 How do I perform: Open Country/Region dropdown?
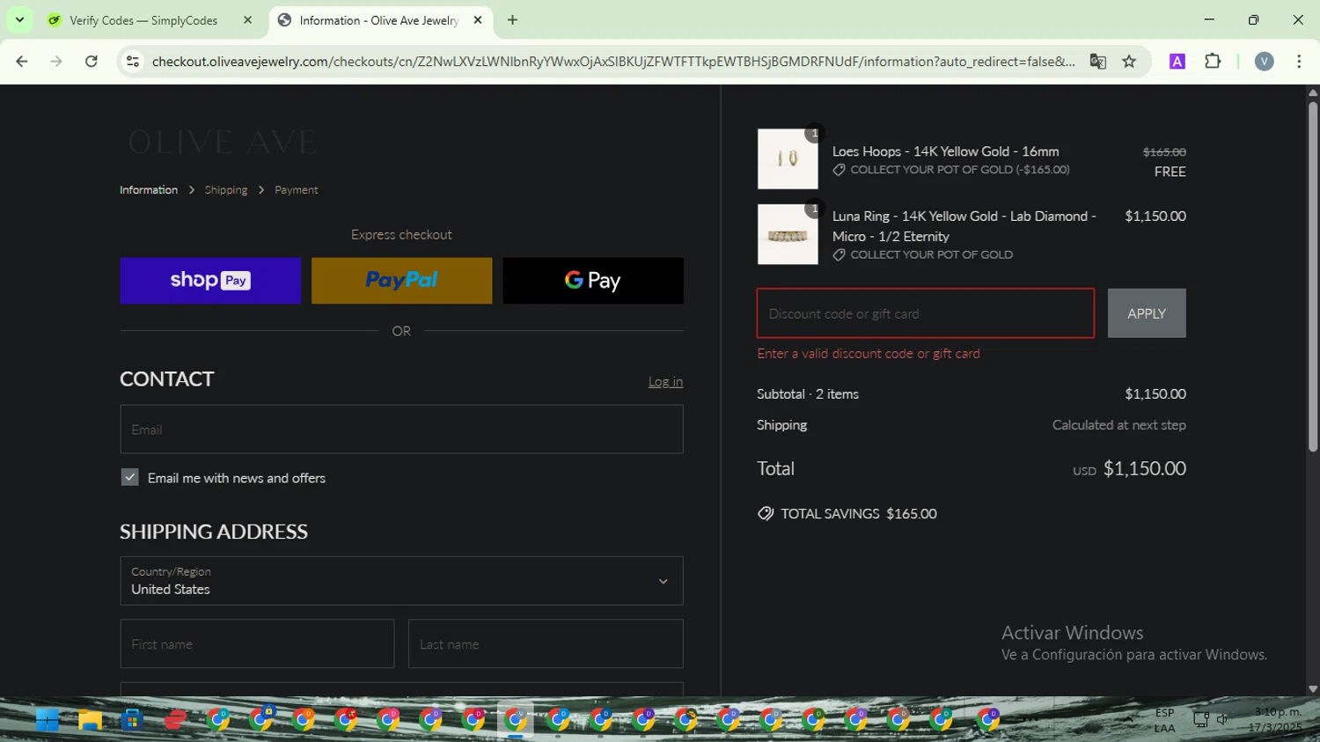click(401, 581)
